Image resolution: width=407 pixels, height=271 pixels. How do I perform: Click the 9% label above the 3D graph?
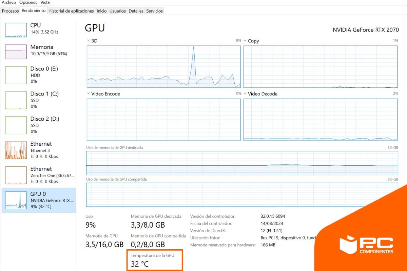tap(238, 41)
